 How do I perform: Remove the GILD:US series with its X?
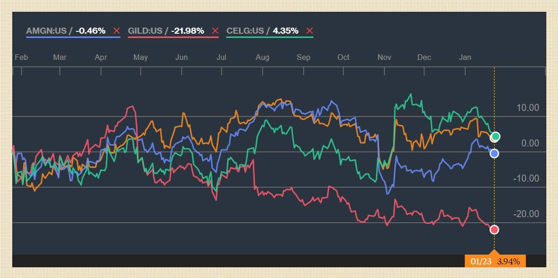215,31
